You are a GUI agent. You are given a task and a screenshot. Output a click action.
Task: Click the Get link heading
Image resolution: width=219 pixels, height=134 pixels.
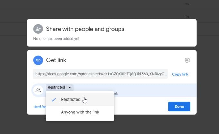point(56,60)
